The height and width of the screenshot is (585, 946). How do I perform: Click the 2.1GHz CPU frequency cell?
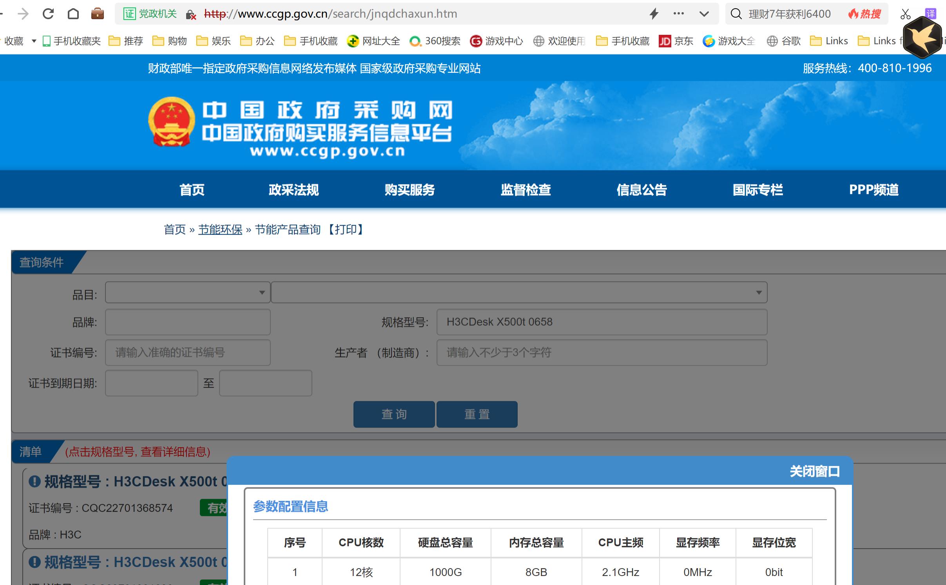tap(621, 572)
